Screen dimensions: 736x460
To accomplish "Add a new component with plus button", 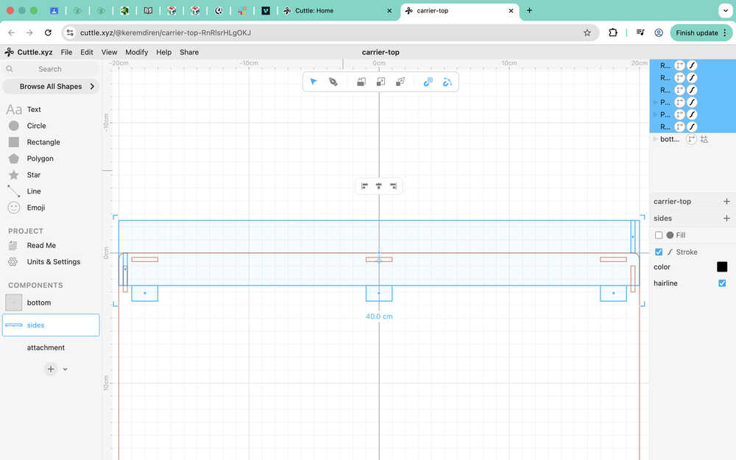I will [51, 369].
